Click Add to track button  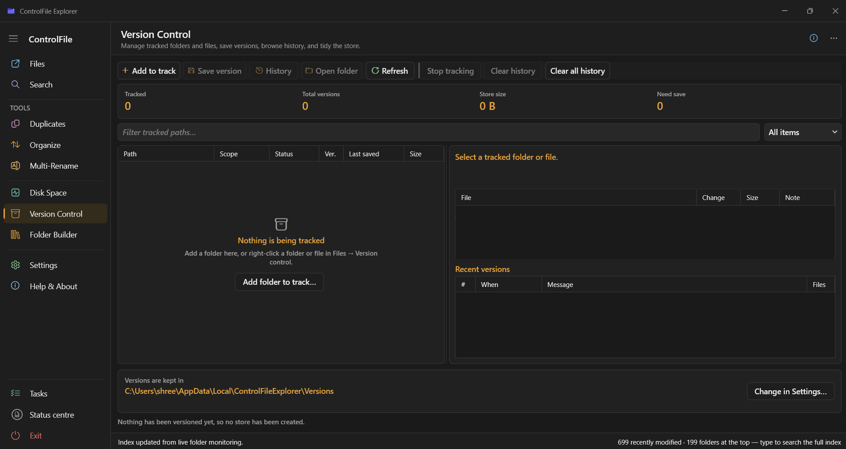click(149, 71)
